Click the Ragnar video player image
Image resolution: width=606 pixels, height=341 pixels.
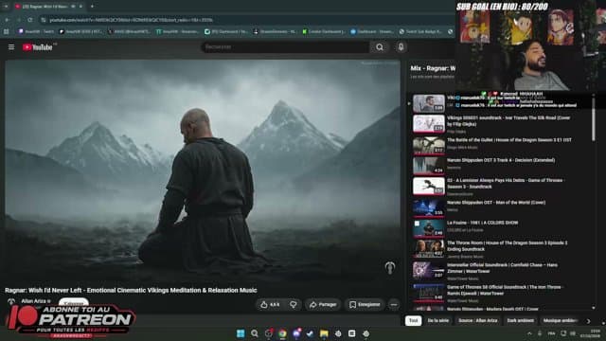[x=203, y=170]
